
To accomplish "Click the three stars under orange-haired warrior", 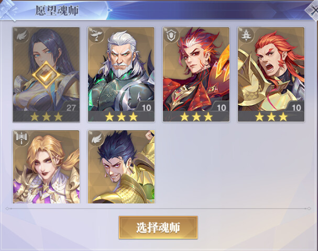I will 271,117.
